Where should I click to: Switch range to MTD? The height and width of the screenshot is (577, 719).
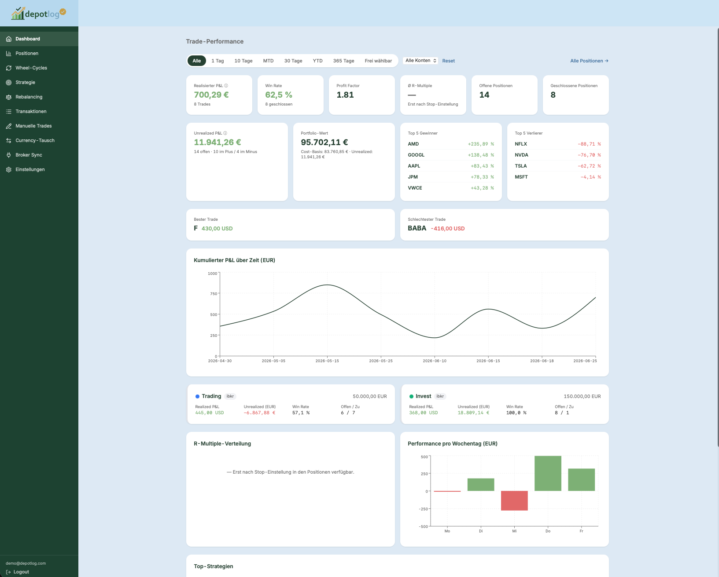269,61
